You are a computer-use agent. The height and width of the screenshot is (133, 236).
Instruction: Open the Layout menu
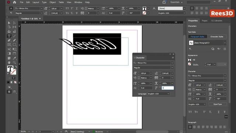point(36,2)
